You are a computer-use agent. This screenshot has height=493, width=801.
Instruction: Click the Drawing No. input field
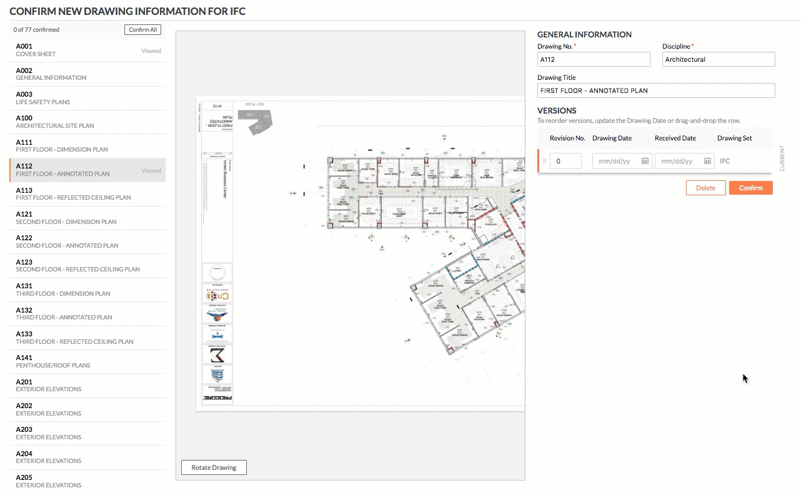[x=593, y=59]
